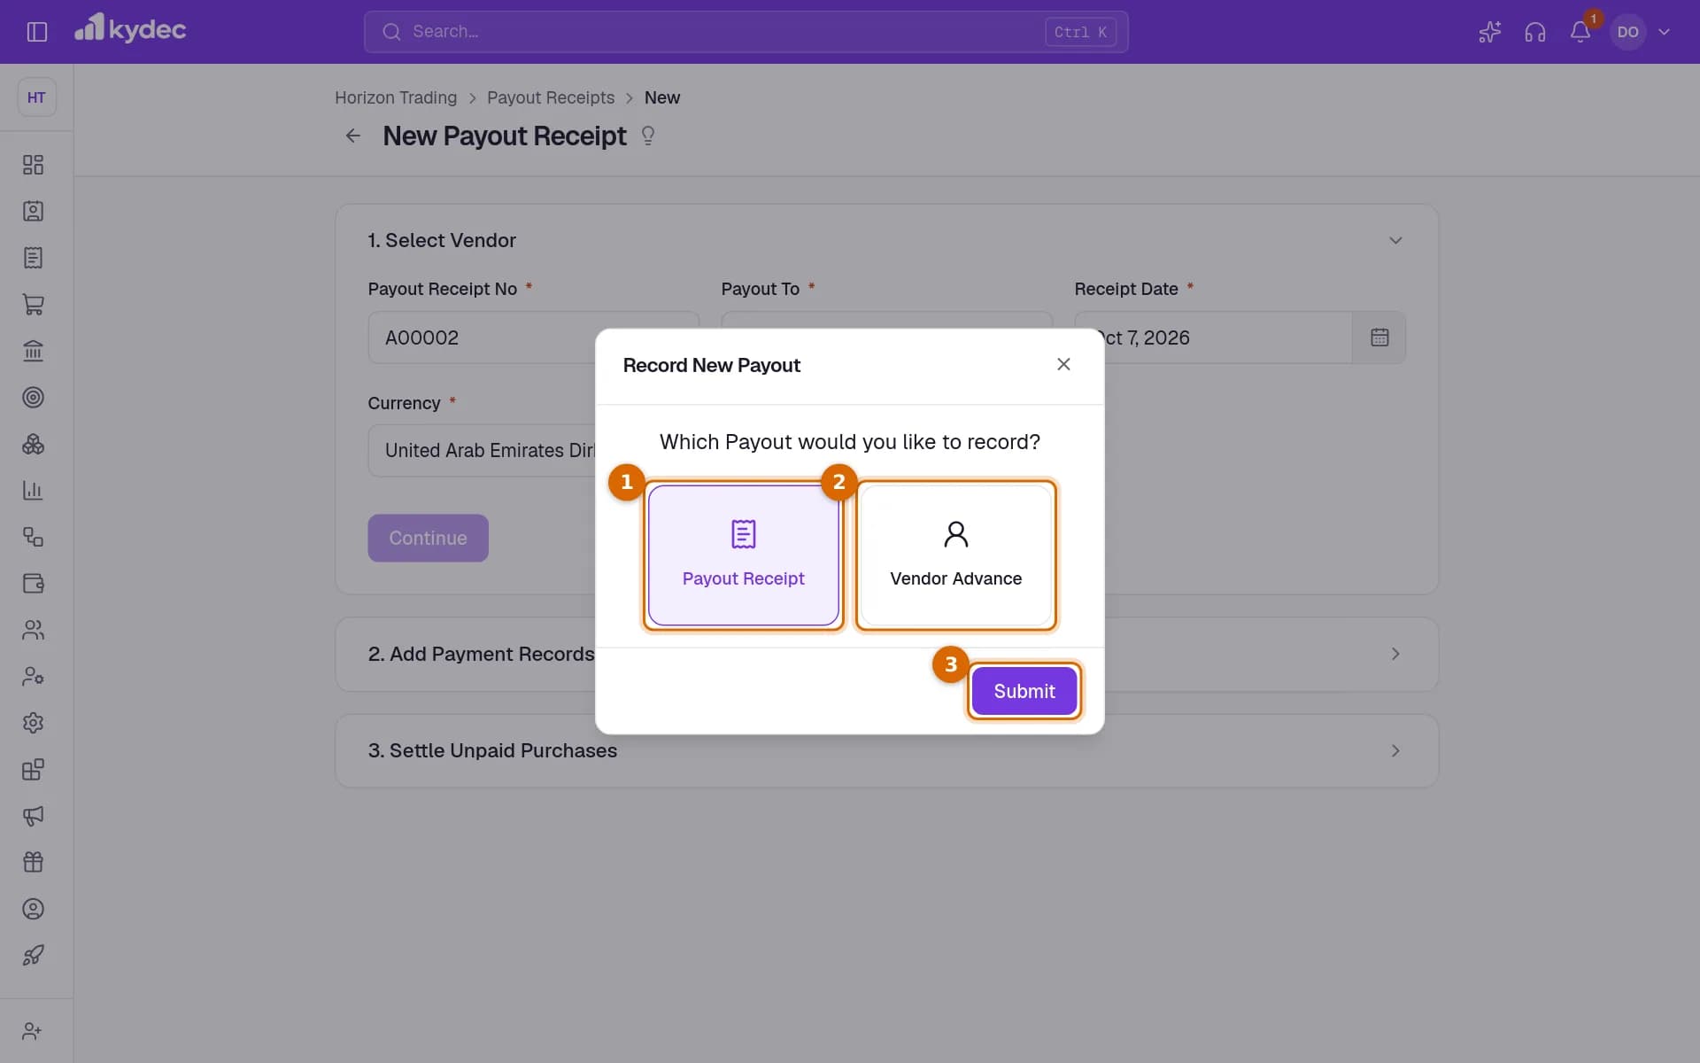The width and height of the screenshot is (1700, 1063).
Task: Open the apps add-on icon in sidebar
Action: [33, 769]
